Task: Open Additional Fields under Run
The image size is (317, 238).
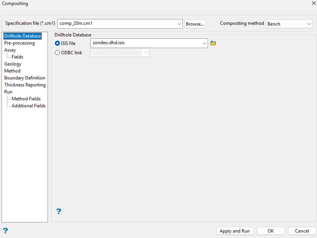Action: (29, 105)
